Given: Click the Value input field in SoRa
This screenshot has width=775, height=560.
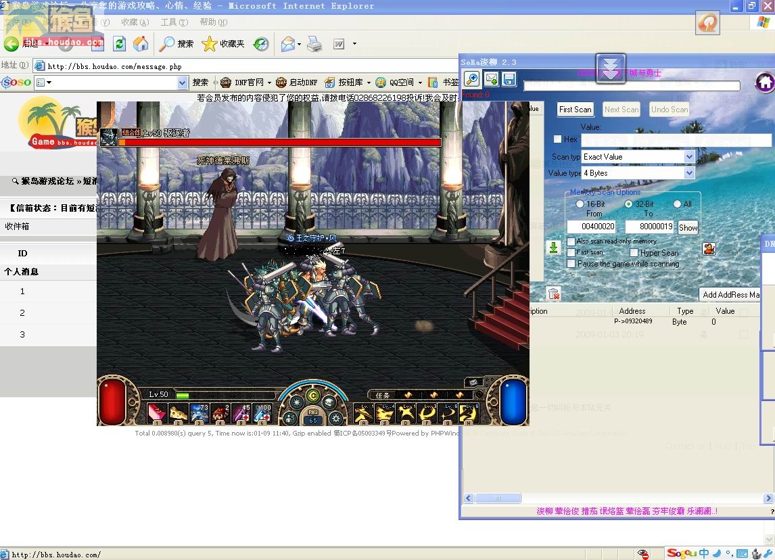Looking at the screenshot, I should [x=676, y=141].
